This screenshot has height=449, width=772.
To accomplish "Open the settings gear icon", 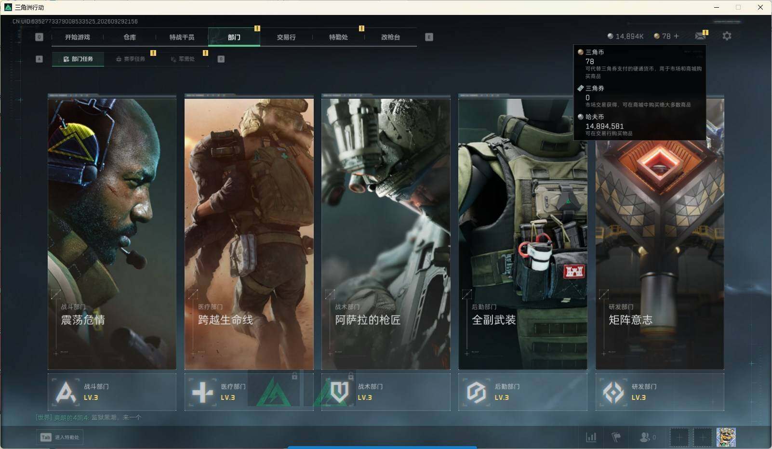I will point(727,36).
